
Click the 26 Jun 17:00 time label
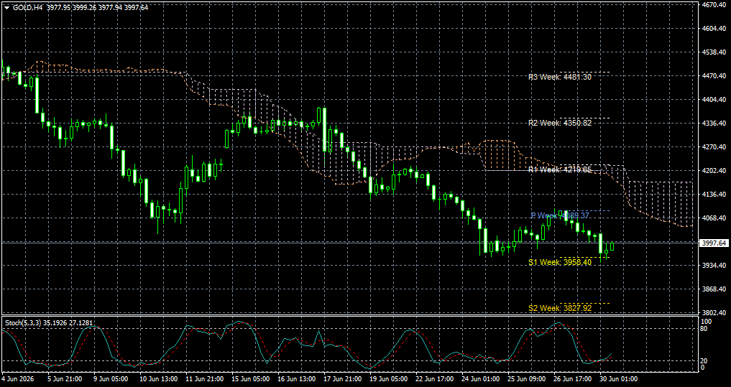click(572, 379)
